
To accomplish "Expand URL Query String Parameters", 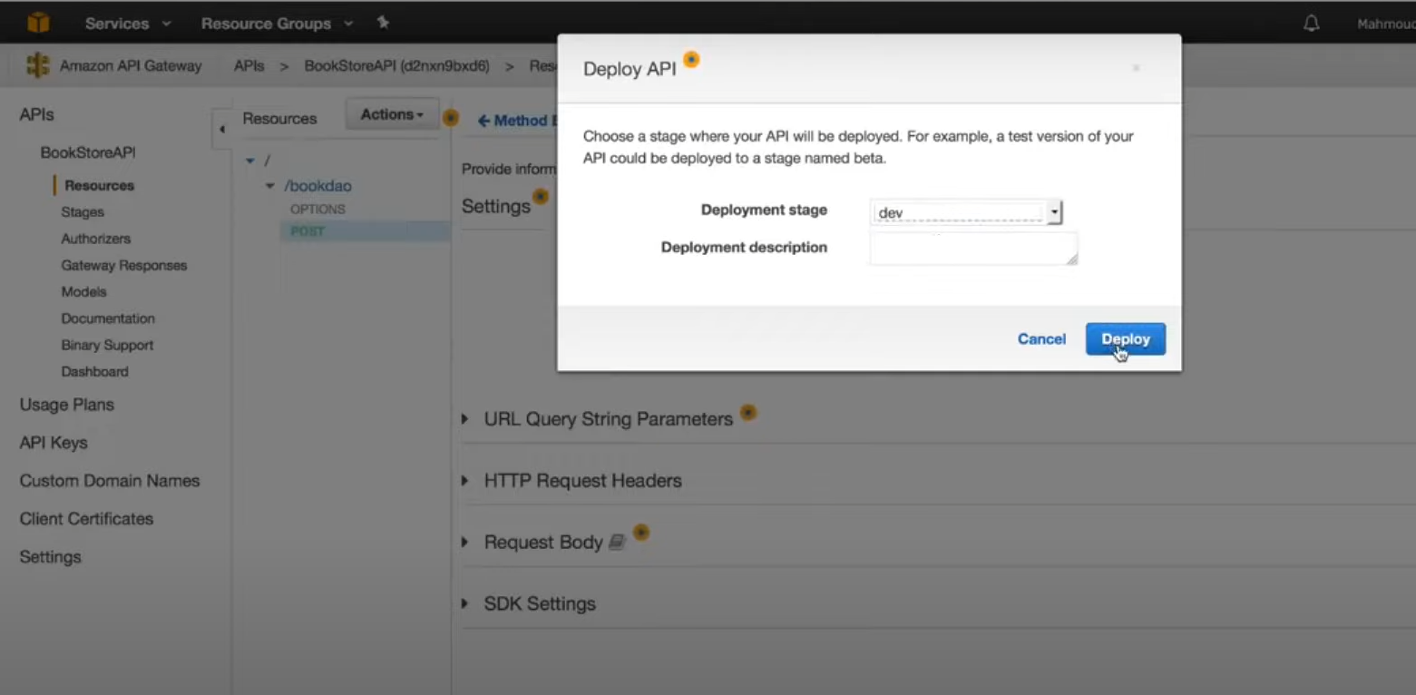I will click(465, 419).
